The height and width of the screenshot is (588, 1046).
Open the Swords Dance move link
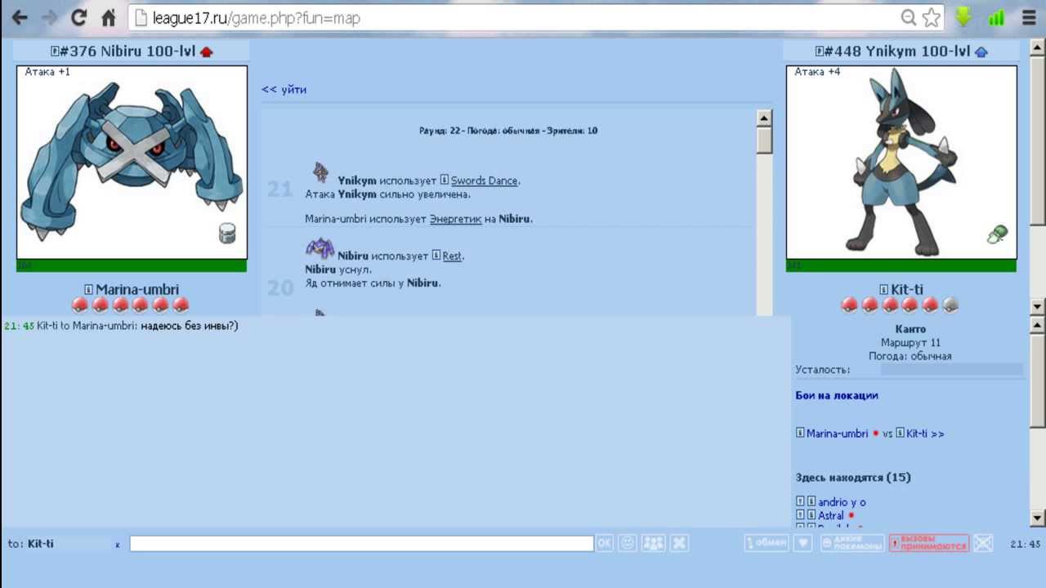[485, 180]
